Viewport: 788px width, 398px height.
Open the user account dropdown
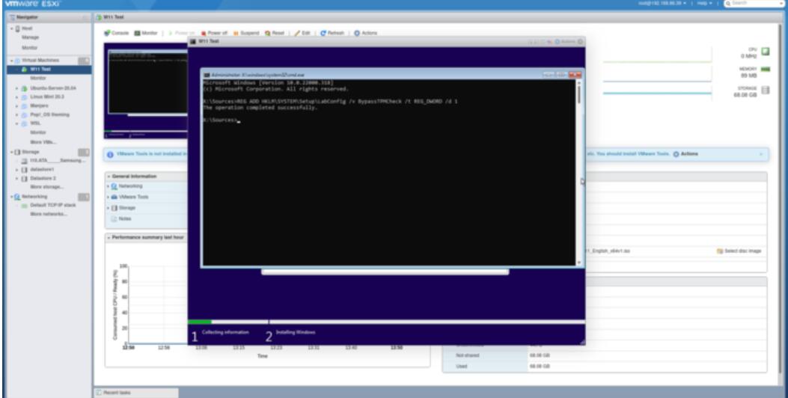[x=662, y=4]
